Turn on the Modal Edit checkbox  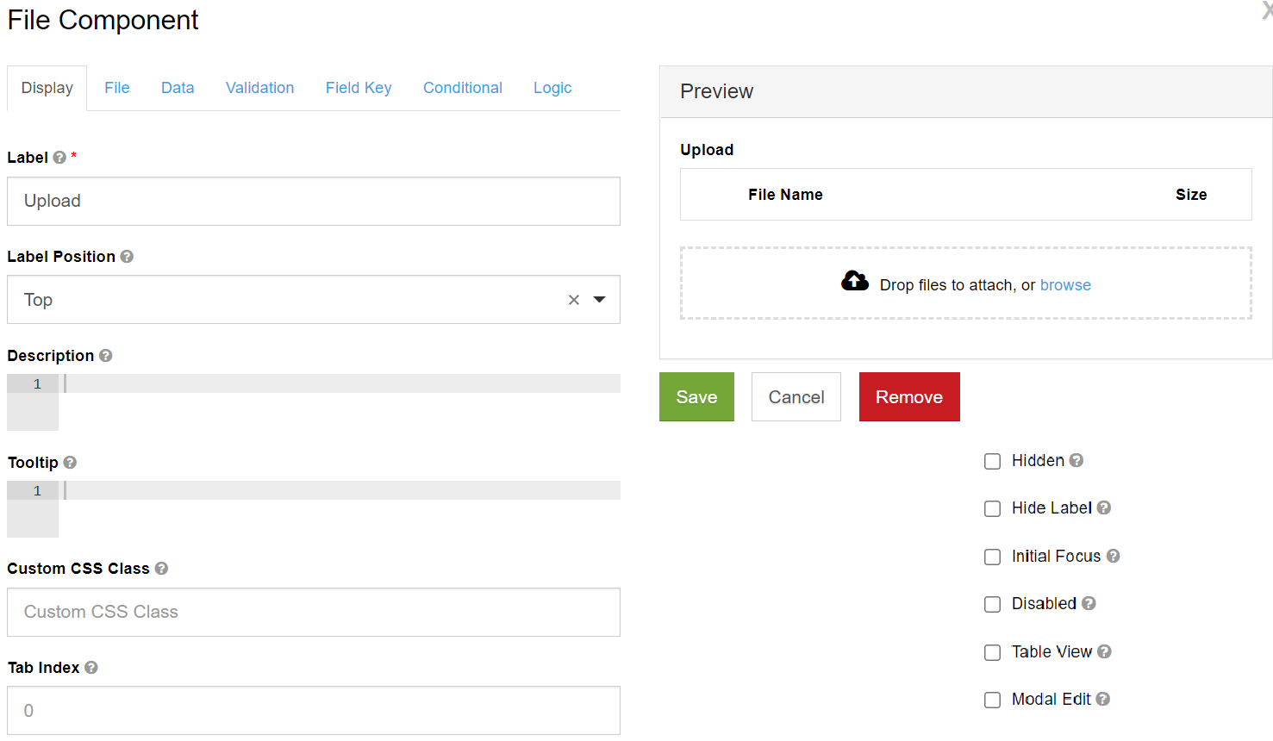[x=993, y=700]
